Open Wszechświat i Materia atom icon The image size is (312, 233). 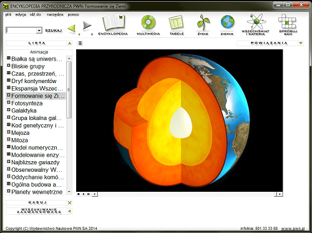point(256,21)
